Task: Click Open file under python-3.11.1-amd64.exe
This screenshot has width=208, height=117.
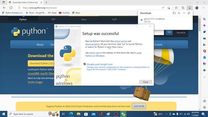Action: [147, 21]
